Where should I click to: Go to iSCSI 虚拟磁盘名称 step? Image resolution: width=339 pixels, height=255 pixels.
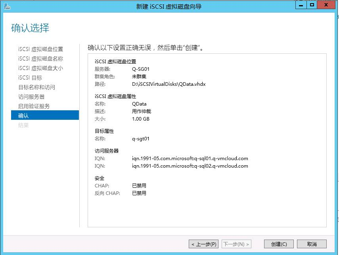41,59
